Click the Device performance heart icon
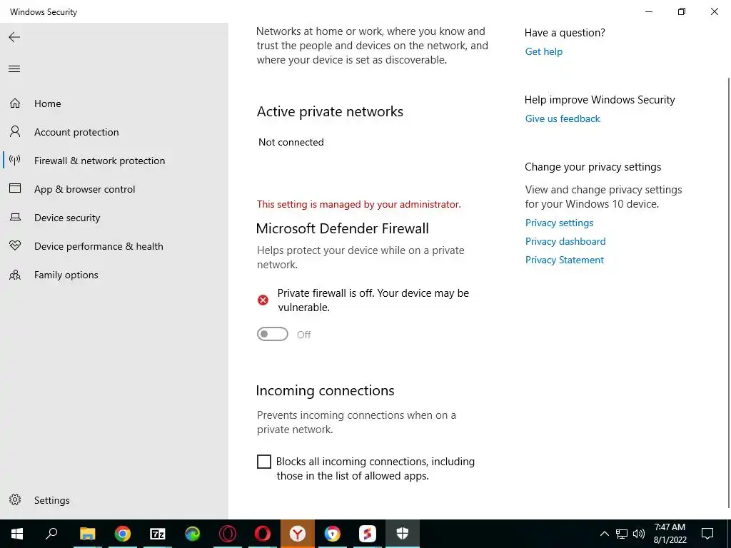 [15, 245]
